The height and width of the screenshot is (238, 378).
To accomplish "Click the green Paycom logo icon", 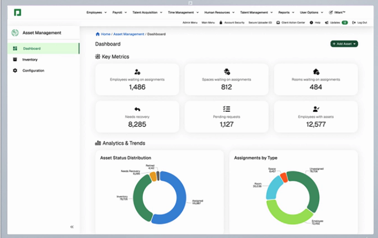I will (18, 12).
